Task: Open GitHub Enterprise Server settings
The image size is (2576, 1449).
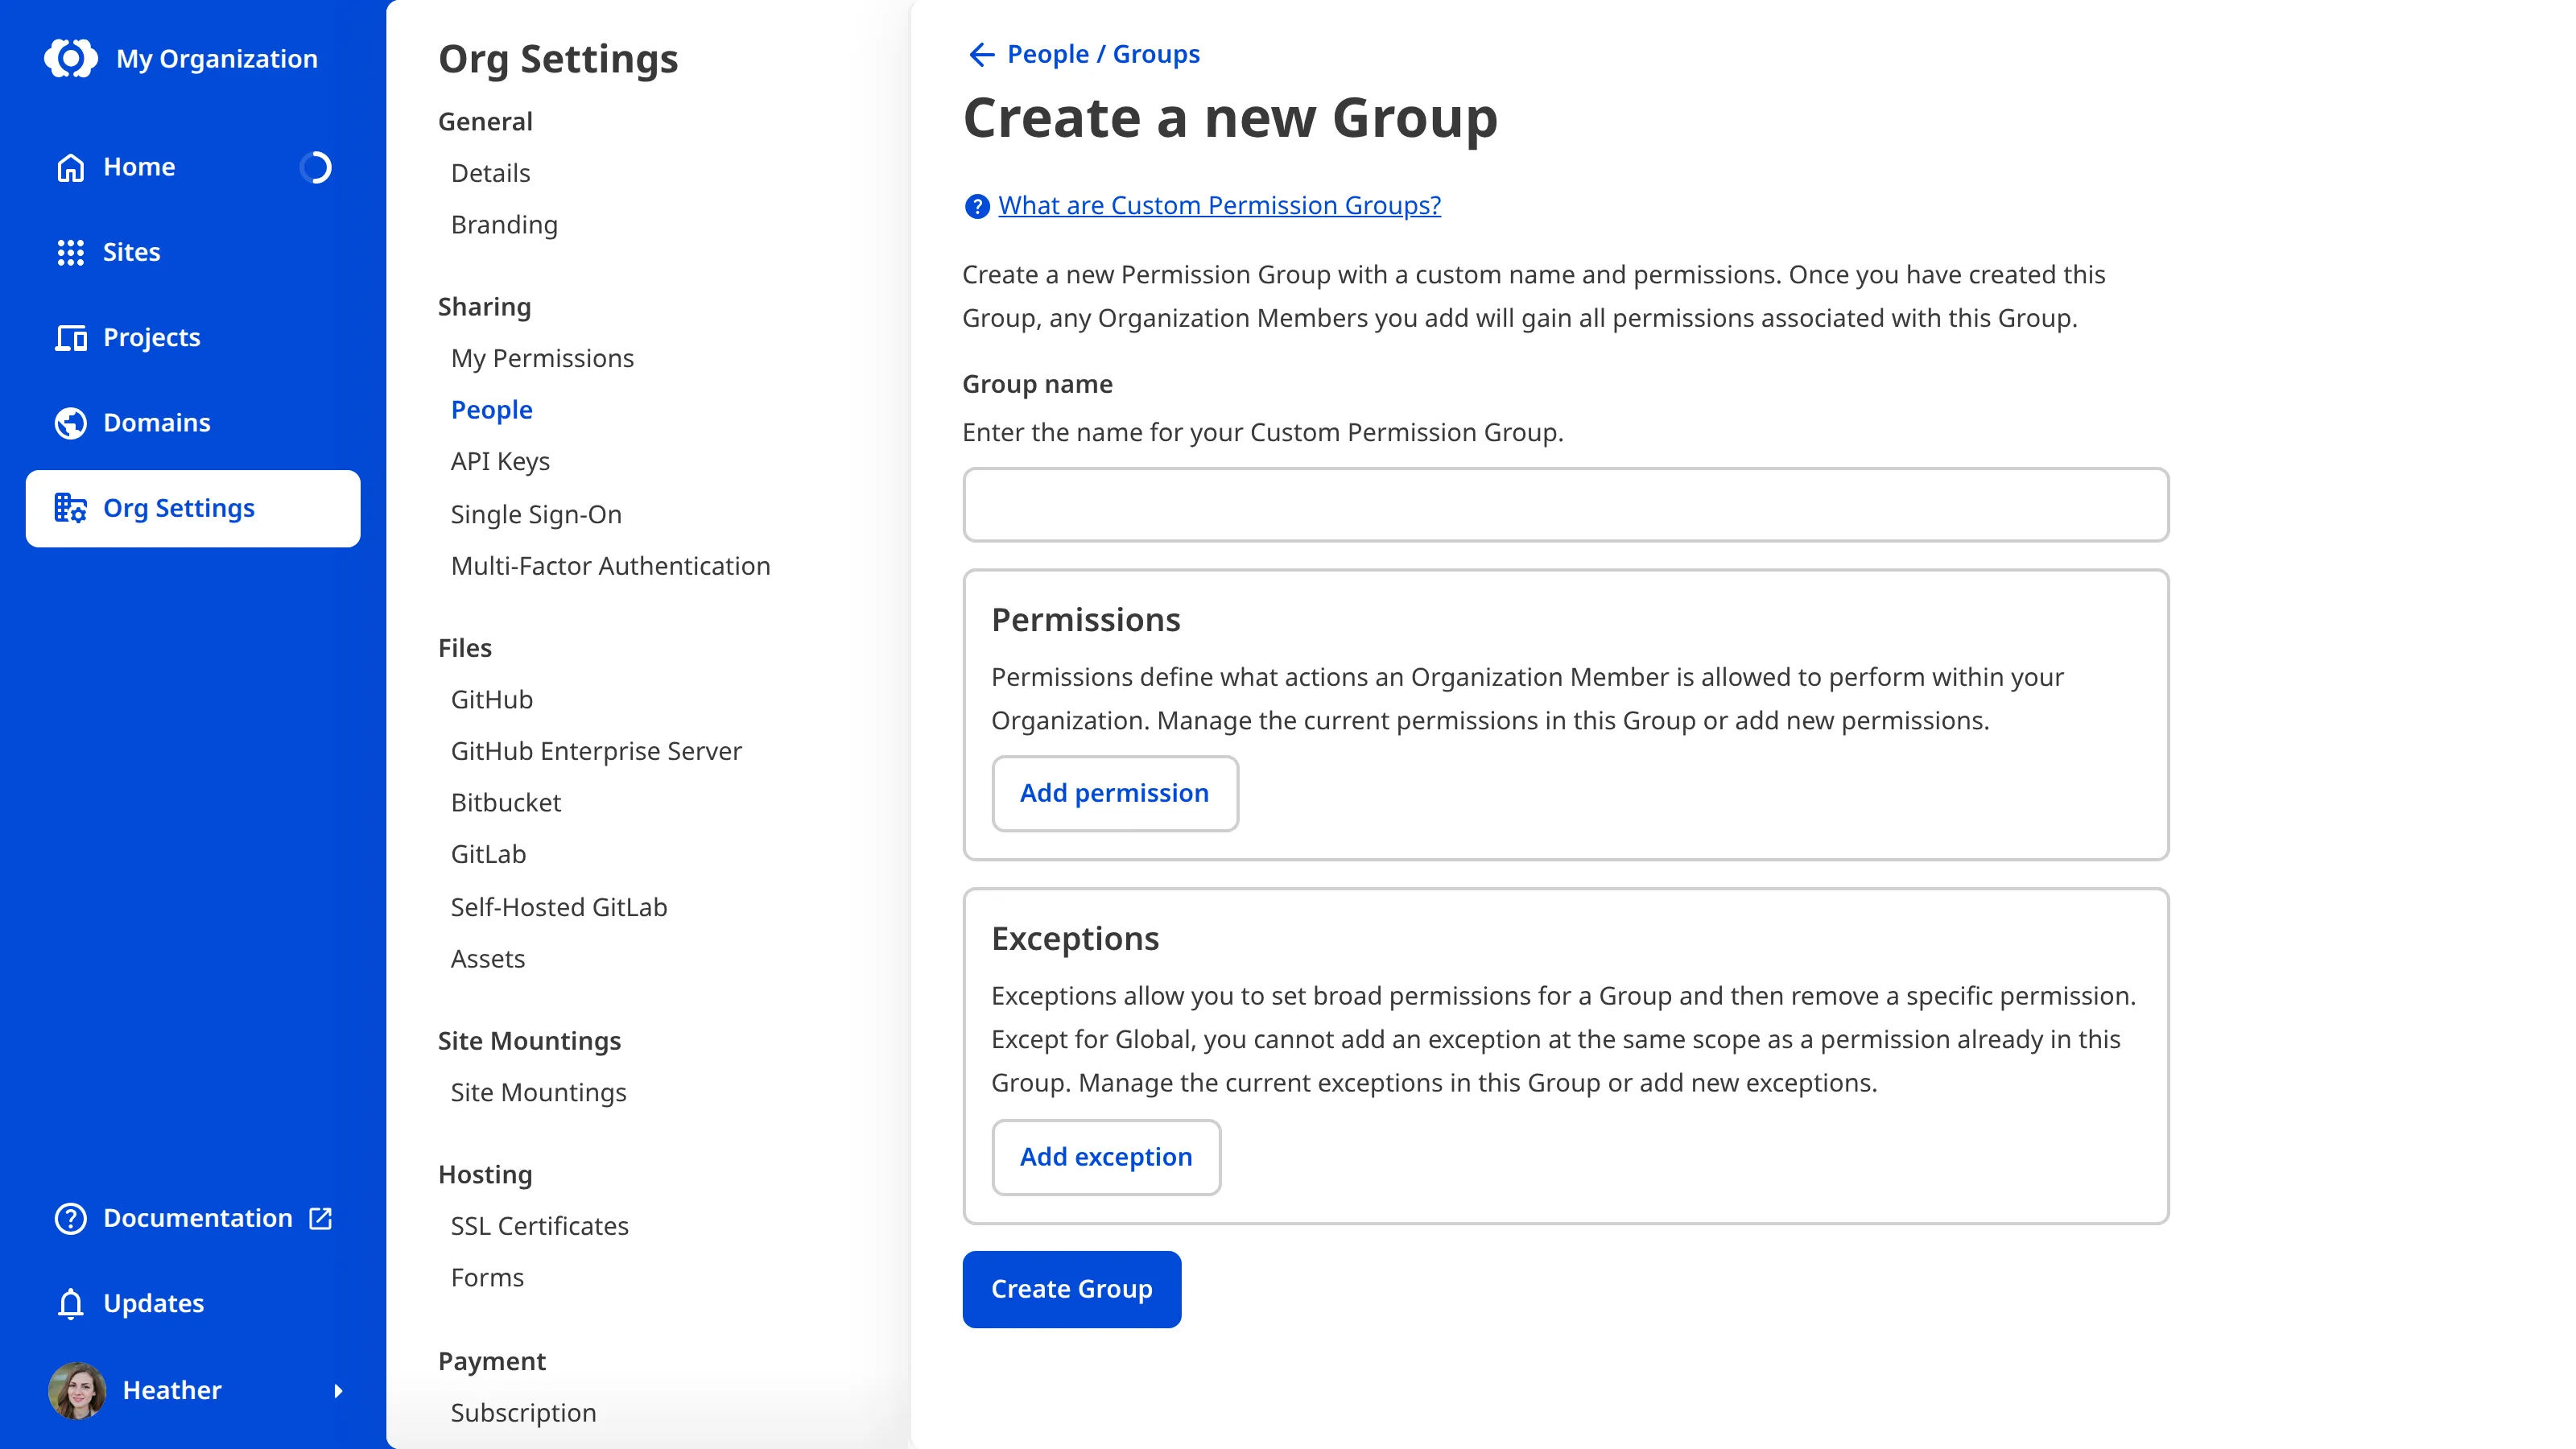Action: (596, 751)
